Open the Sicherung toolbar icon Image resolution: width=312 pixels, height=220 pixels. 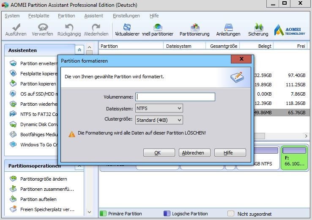(258, 27)
